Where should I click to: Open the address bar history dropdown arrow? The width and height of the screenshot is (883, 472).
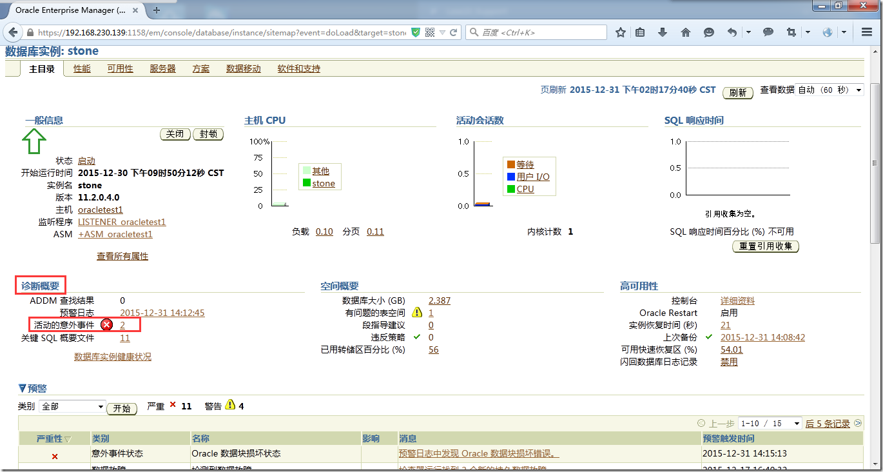click(442, 32)
